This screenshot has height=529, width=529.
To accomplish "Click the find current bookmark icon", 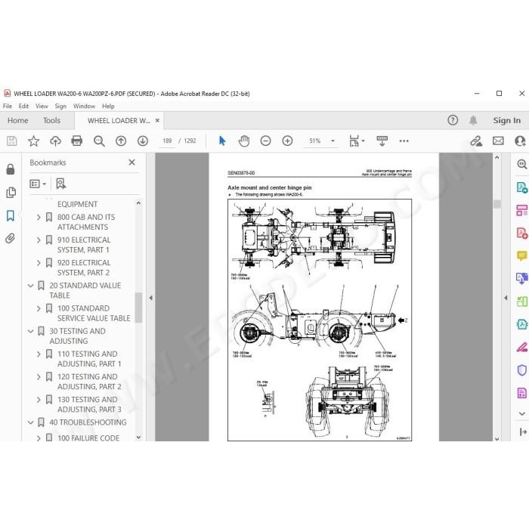I will [x=60, y=184].
